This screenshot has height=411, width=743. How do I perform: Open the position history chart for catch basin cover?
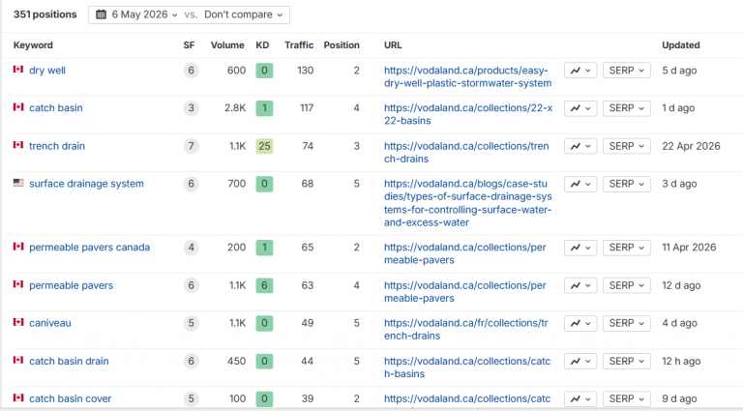click(x=580, y=399)
